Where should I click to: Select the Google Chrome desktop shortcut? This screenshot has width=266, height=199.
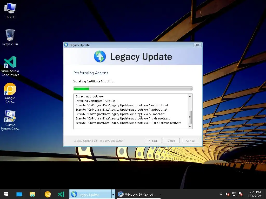(10, 93)
